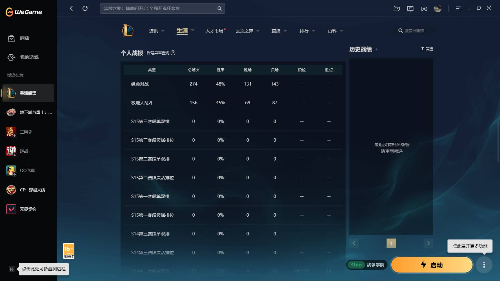Open the download manager icon top right

[424, 8]
